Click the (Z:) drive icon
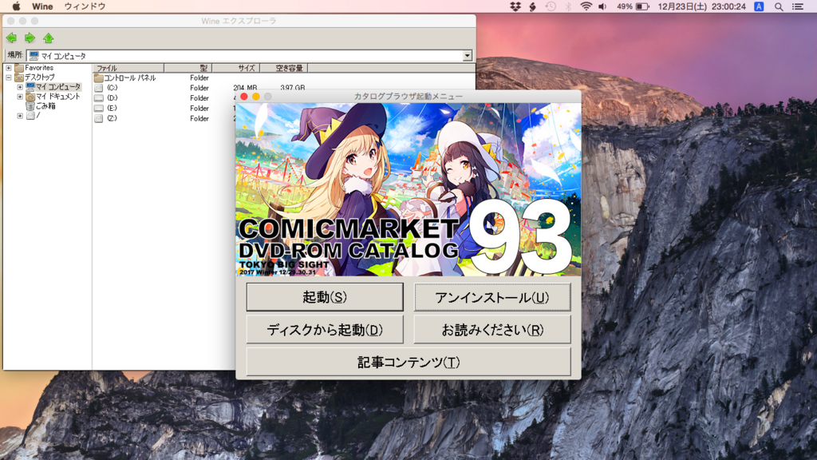 point(98,118)
